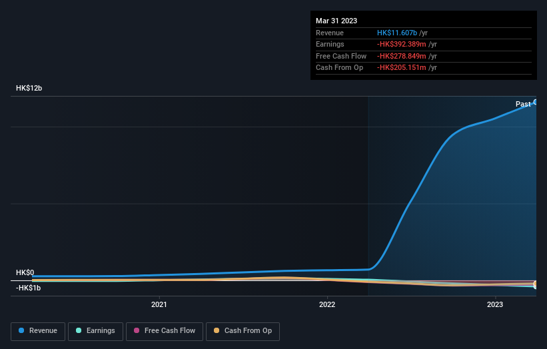Click the orange Cash From Op legend dot
Screen dimensions: 547x349
pos(217,330)
